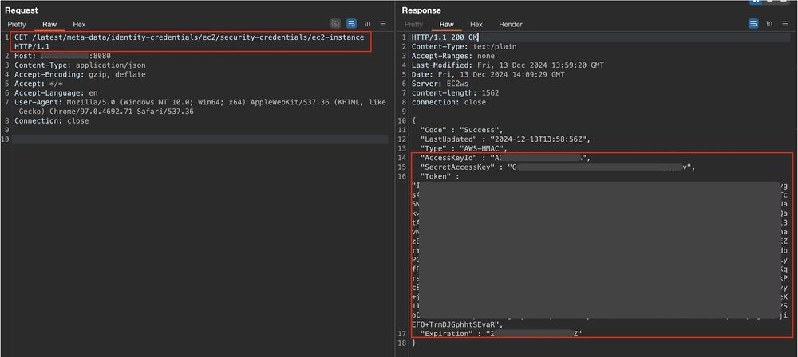
Task: Click the 'Accept-Language: en' header line
Action: pos(56,93)
